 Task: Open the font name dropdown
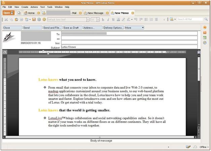[x=88, y=20]
